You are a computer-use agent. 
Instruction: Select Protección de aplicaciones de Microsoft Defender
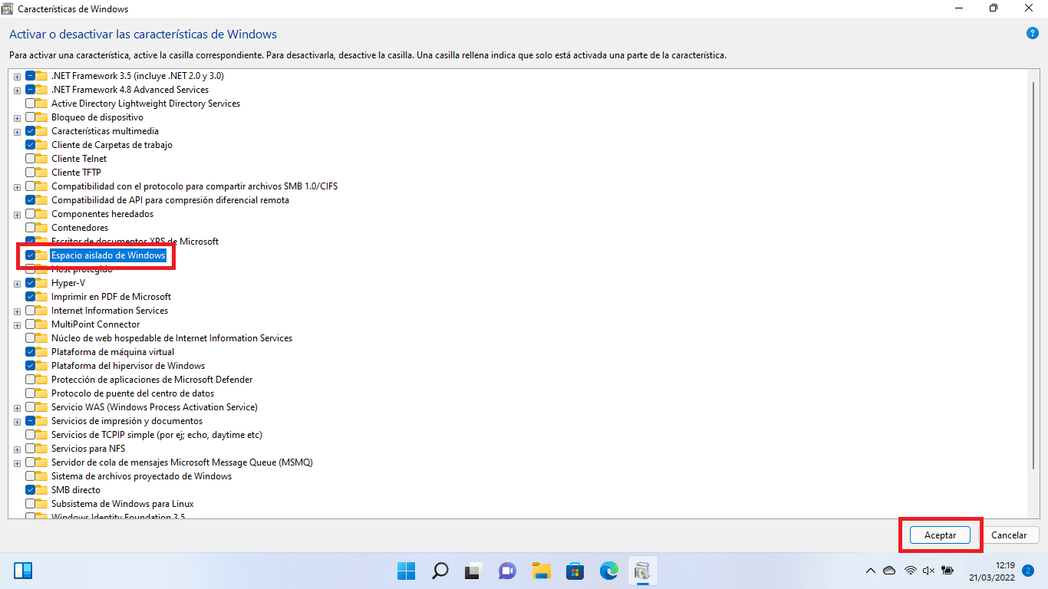coord(152,380)
